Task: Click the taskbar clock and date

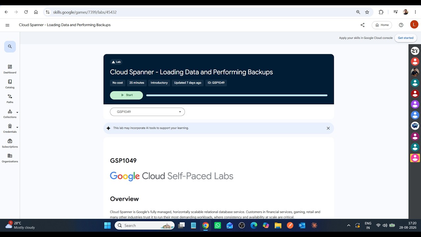Action: click(408, 225)
